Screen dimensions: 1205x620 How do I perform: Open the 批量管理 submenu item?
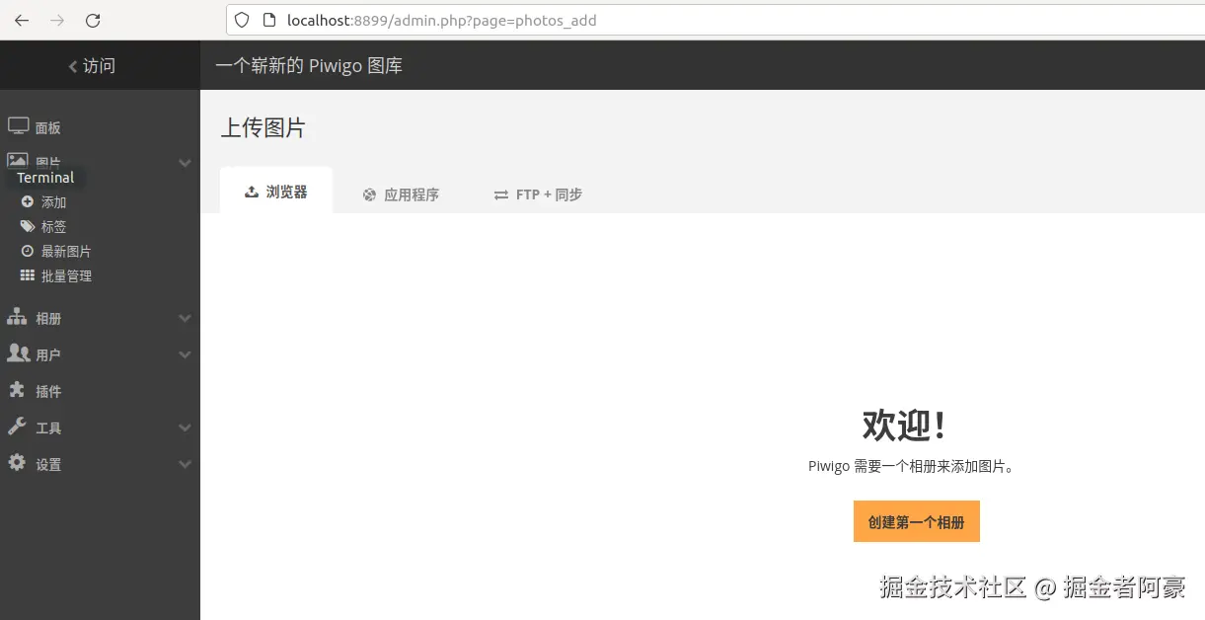pos(66,276)
